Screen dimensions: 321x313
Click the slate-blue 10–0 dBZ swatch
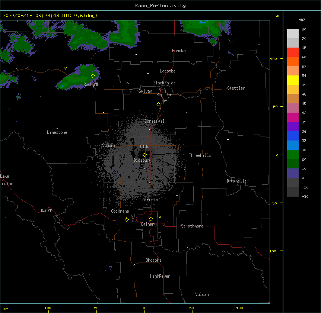(x=293, y=173)
